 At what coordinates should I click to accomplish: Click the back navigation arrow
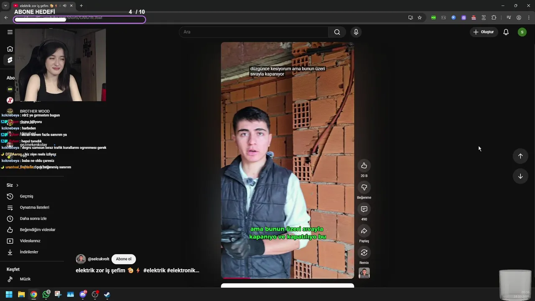pyautogui.click(x=6, y=18)
